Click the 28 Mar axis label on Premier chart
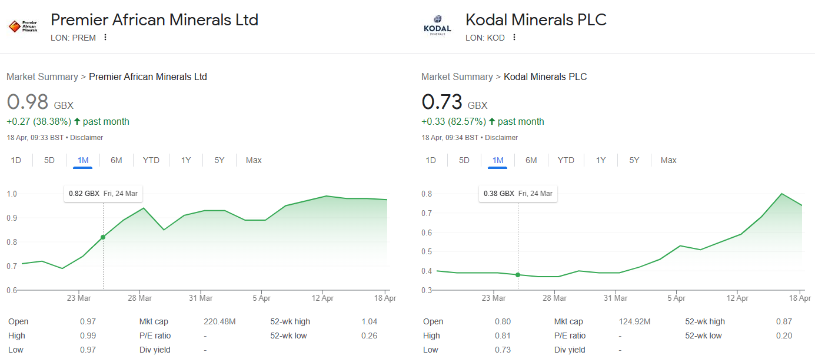Viewport: 815px width, 362px height. 140,298
